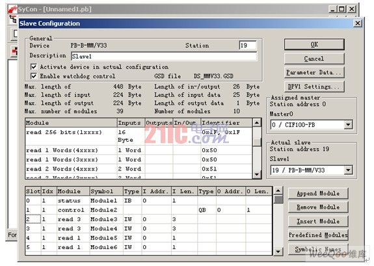
Task: Click down arrow of slot table scrollbar
Action: click(x=278, y=252)
